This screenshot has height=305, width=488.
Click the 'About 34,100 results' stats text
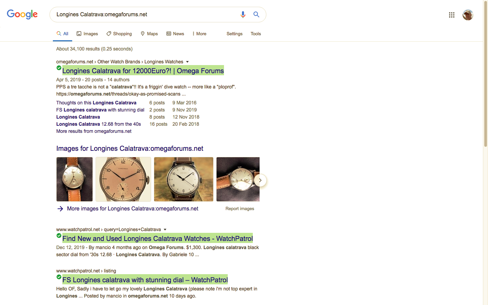(x=94, y=49)
